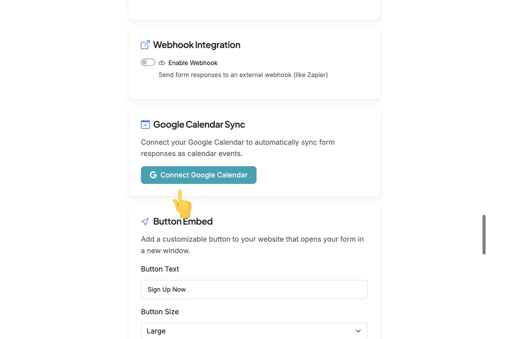Viewport: 509px width, 339px height.
Task: Focus the Button Text field containing Sign Up Now
Action: (254, 289)
